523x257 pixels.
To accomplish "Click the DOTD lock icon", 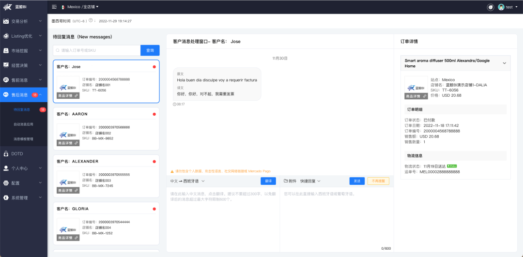I will click(6, 153).
